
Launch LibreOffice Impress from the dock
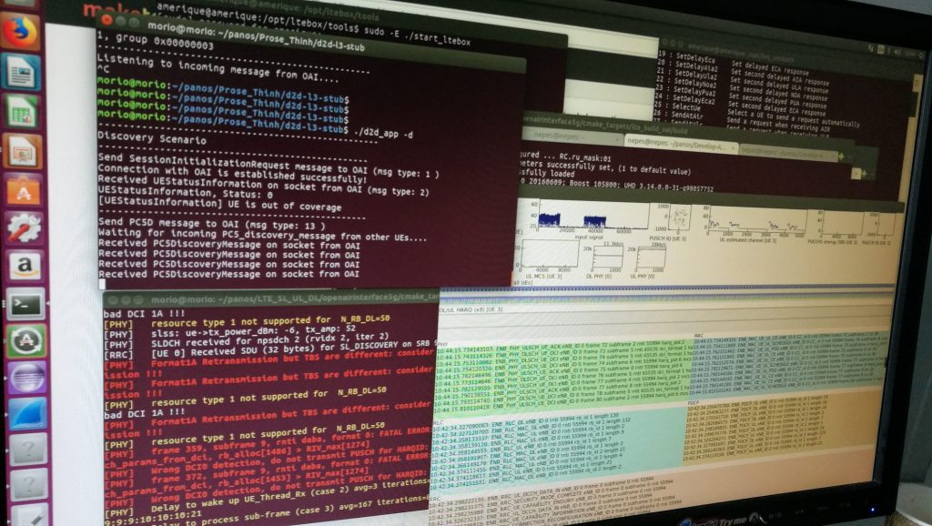[23, 151]
